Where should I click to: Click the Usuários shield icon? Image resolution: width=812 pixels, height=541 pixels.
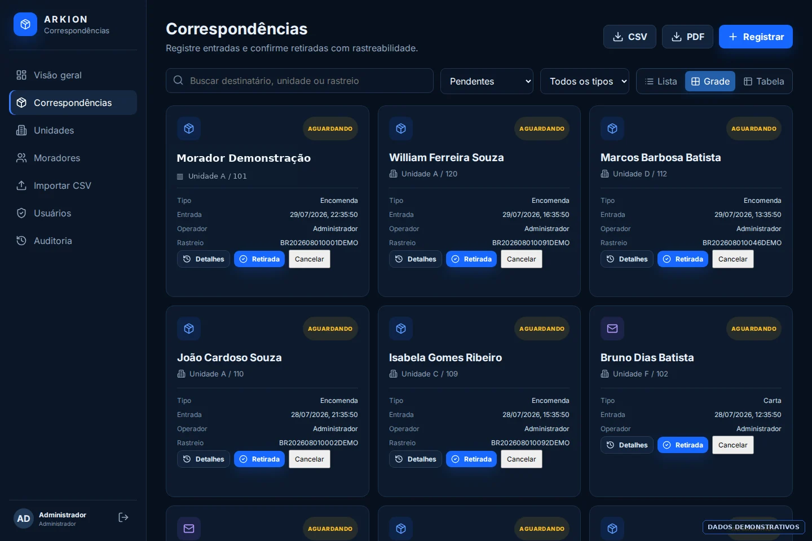click(x=21, y=213)
